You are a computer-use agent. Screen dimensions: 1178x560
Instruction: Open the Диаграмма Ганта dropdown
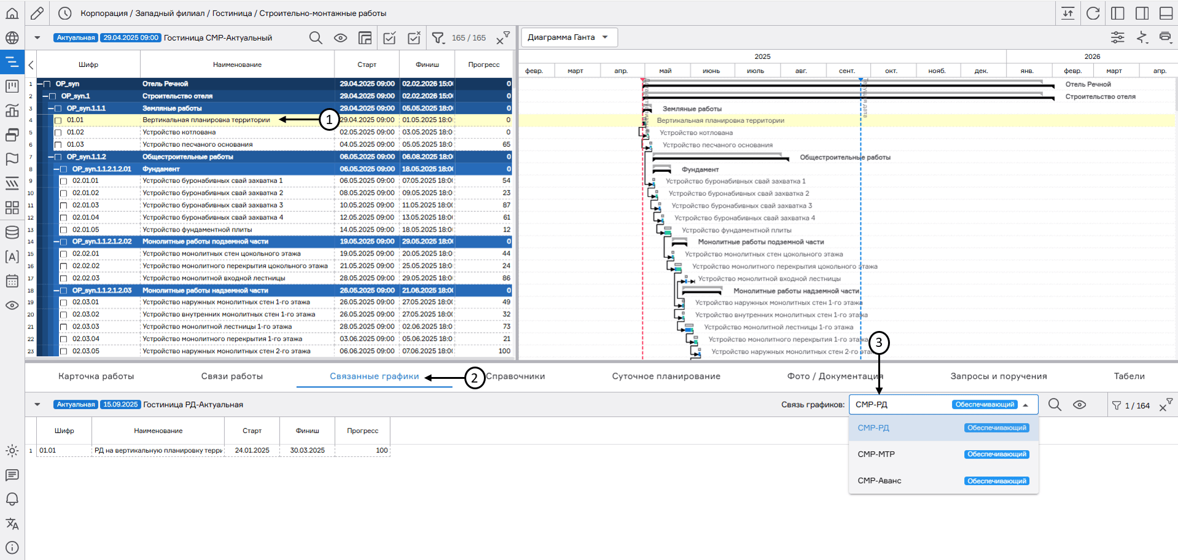[569, 37]
